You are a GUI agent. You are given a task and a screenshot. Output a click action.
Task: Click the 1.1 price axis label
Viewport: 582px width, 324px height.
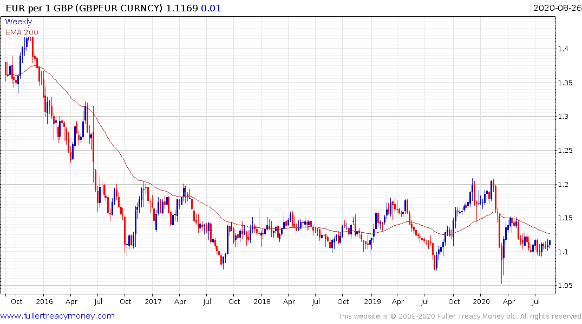(x=563, y=252)
